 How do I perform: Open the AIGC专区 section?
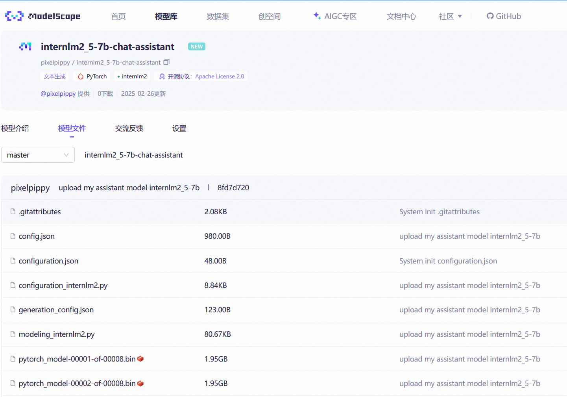pos(335,16)
